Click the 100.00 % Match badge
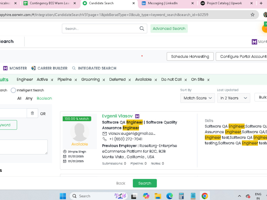 (x=77, y=119)
